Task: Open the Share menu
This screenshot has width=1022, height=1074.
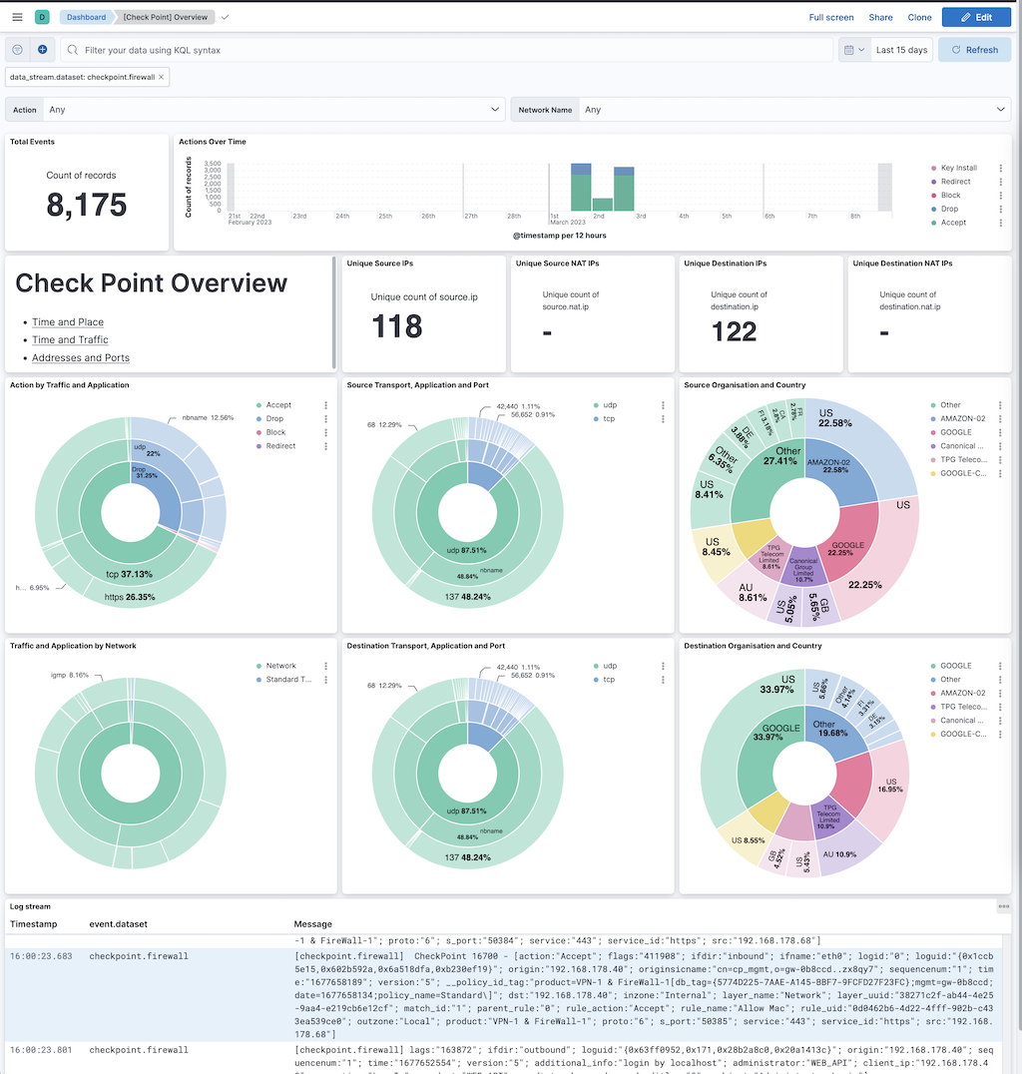Action: click(x=880, y=17)
